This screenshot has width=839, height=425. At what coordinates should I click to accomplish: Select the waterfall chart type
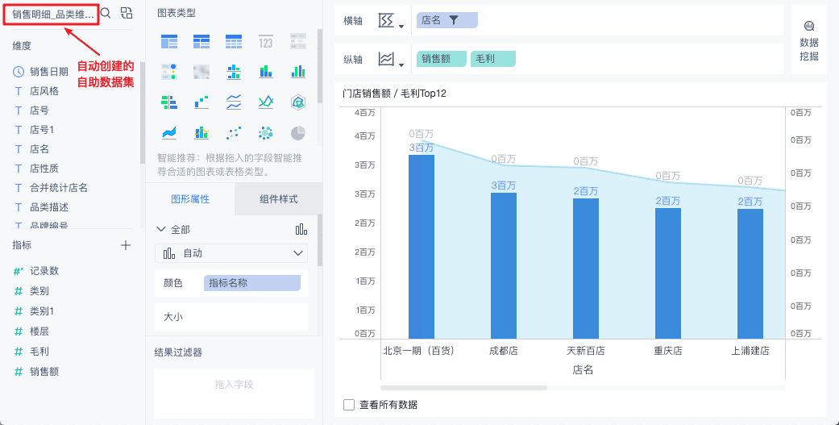(201, 102)
